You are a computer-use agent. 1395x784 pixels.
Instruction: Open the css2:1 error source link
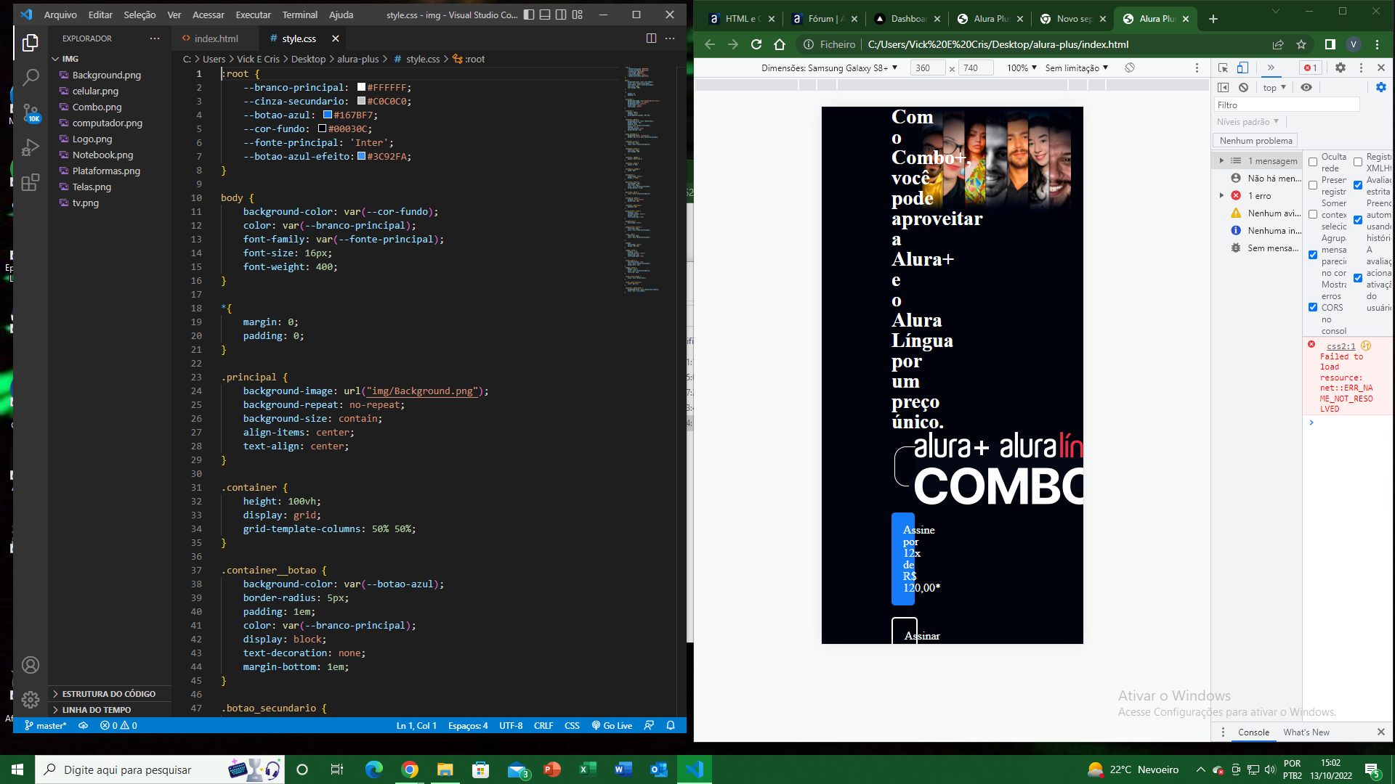point(1341,346)
